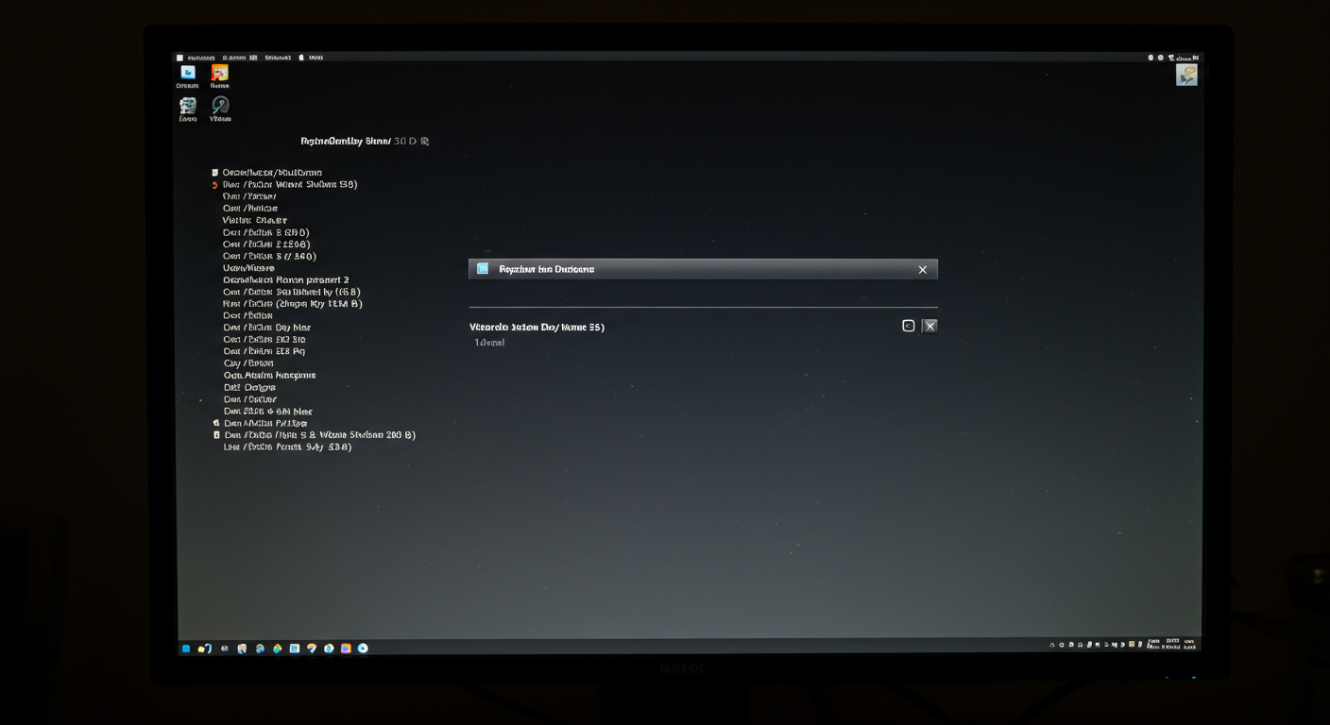Click the blue icon in dialog title bar
Viewport: 1330px width, 725px height.
point(483,269)
